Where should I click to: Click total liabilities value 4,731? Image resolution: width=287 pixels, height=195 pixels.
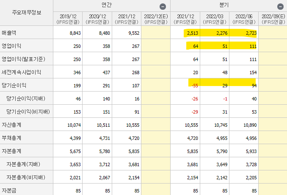105,138
